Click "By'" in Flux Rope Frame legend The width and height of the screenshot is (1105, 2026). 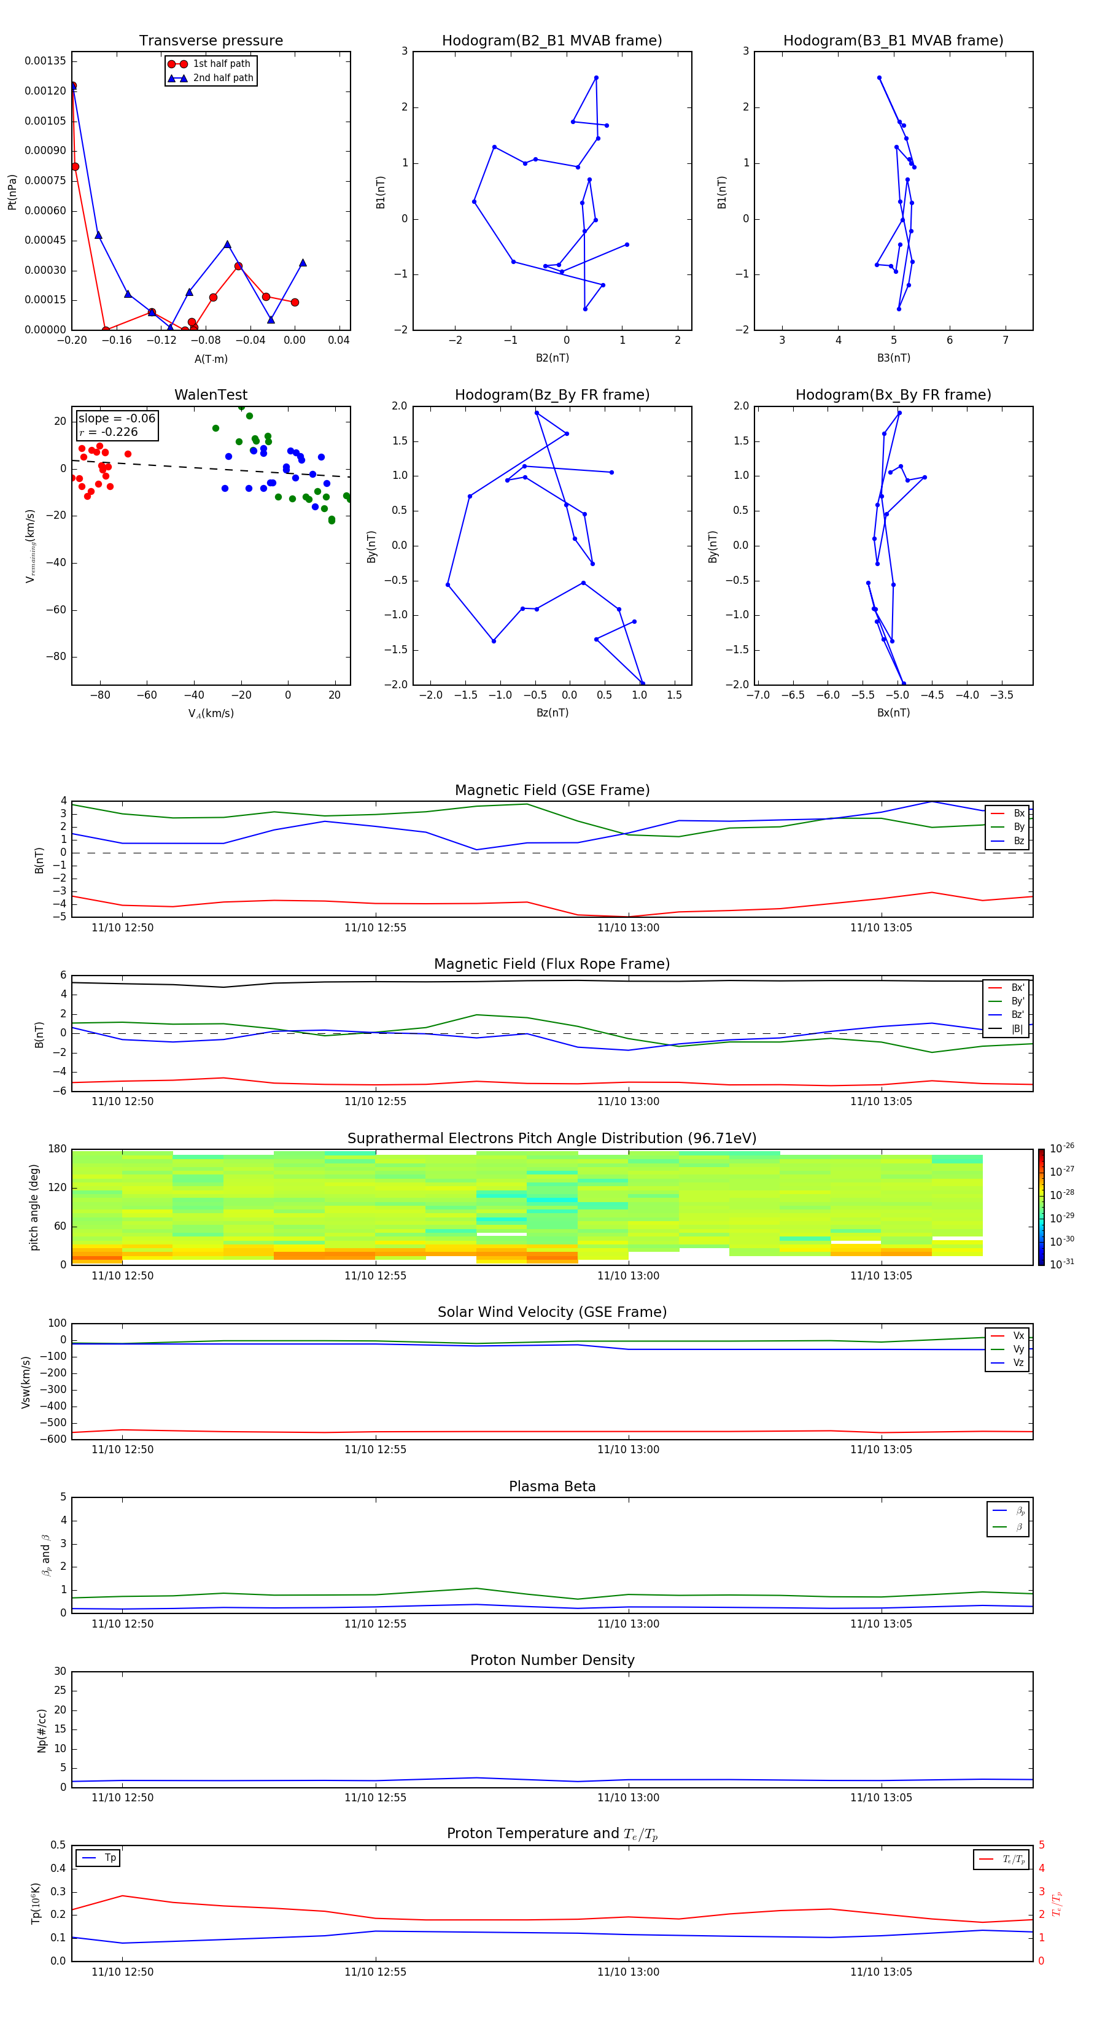[x=1018, y=1001]
